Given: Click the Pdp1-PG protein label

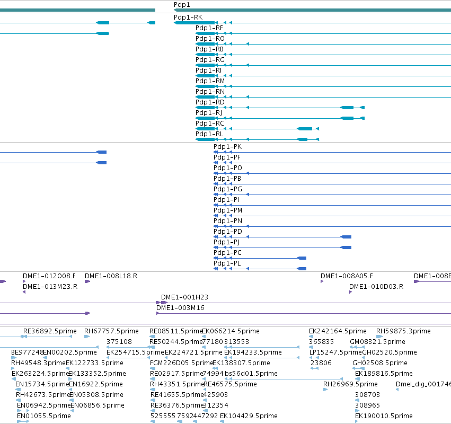Looking at the screenshot, I should pos(228,189).
